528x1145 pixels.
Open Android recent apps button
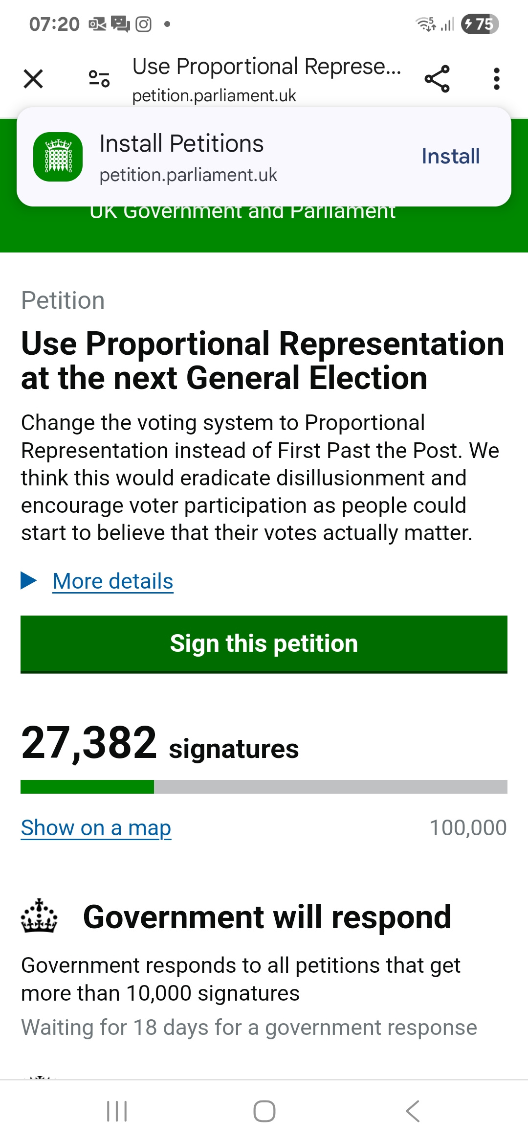pyautogui.click(x=117, y=1111)
